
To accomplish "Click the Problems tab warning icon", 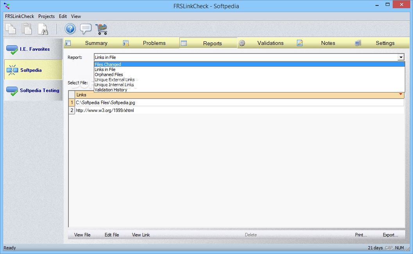I will tap(126, 43).
